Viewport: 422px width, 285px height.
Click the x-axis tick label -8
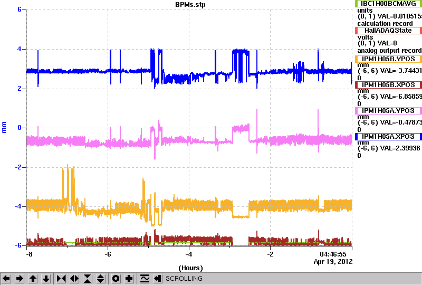click(30, 254)
